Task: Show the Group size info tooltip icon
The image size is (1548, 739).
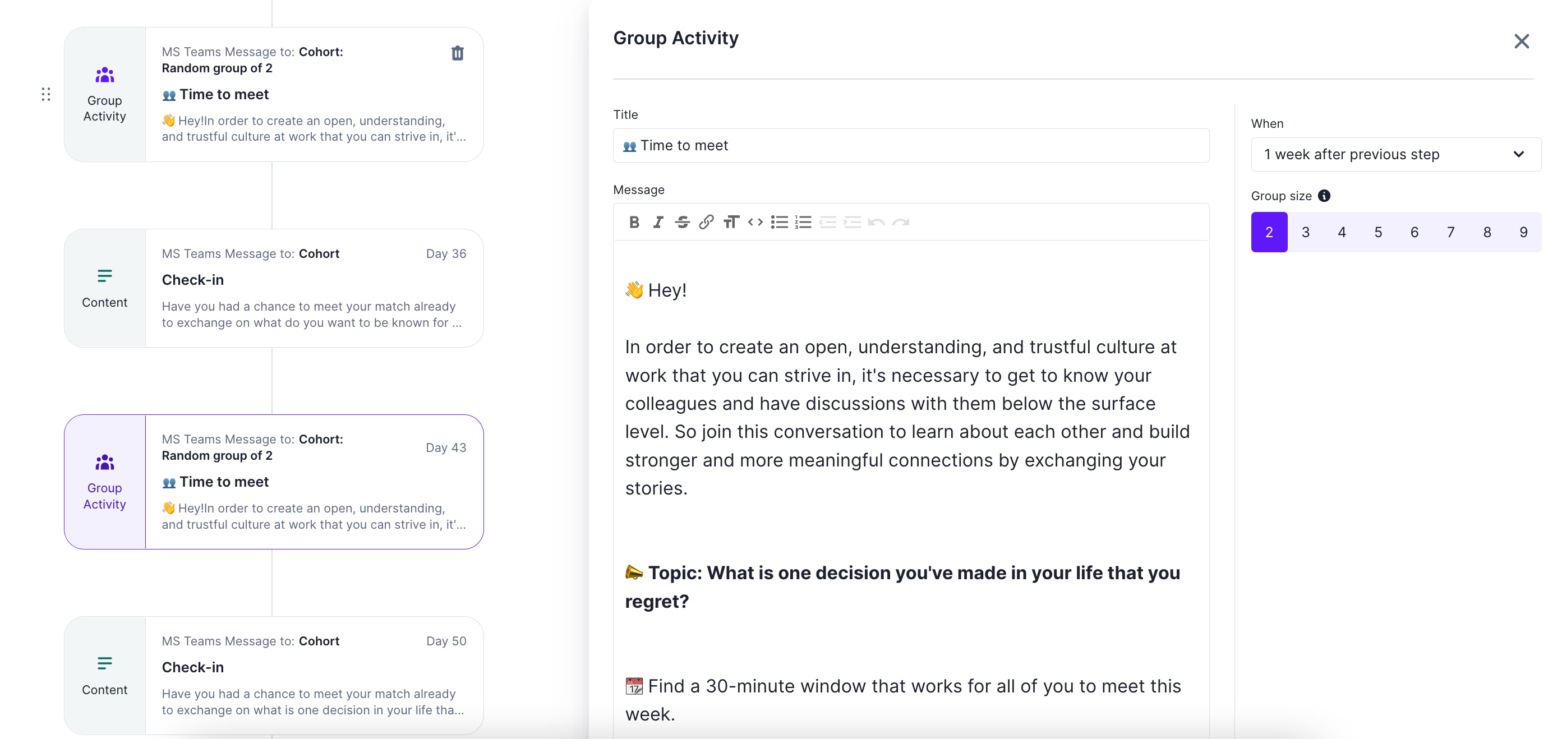Action: (1324, 196)
